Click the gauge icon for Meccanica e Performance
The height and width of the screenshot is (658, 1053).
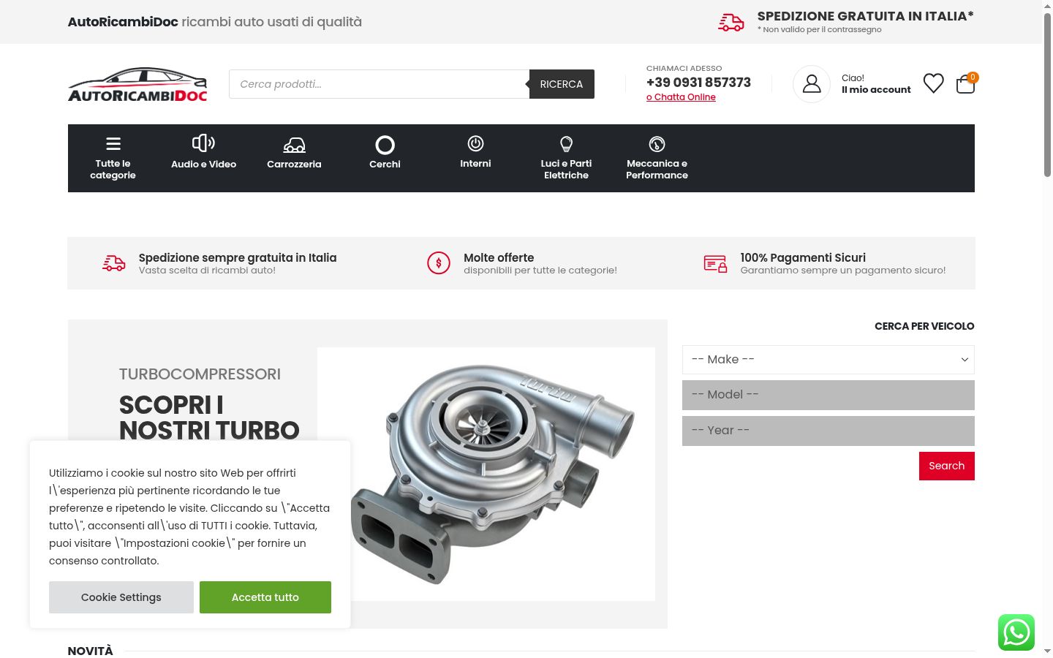tap(657, 144)
